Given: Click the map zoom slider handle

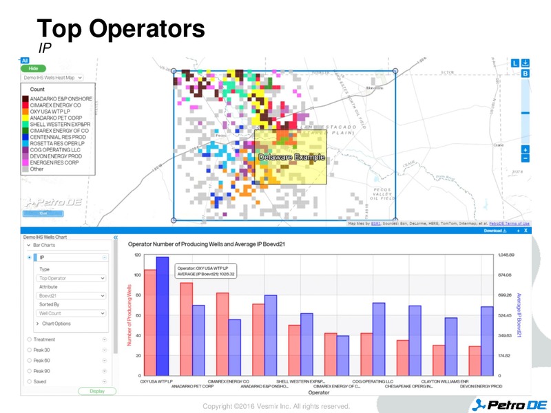Looking at the screenshot, I should pyautogui.click(x=526, y=113).
